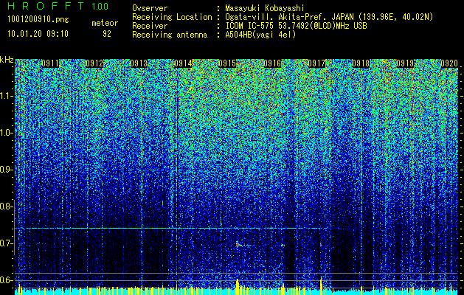Click the ICOM IC-575 receiver frequency text

296,26
